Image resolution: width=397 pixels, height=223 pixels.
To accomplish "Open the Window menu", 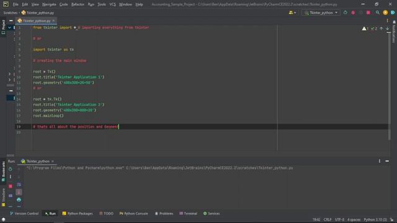I will [125, 4].
